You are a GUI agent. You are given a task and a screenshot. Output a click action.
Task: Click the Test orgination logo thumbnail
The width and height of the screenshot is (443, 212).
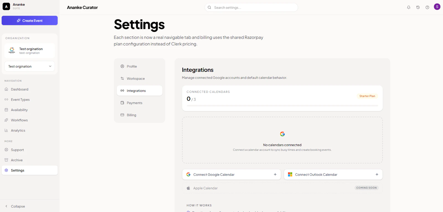coord(12,50)
